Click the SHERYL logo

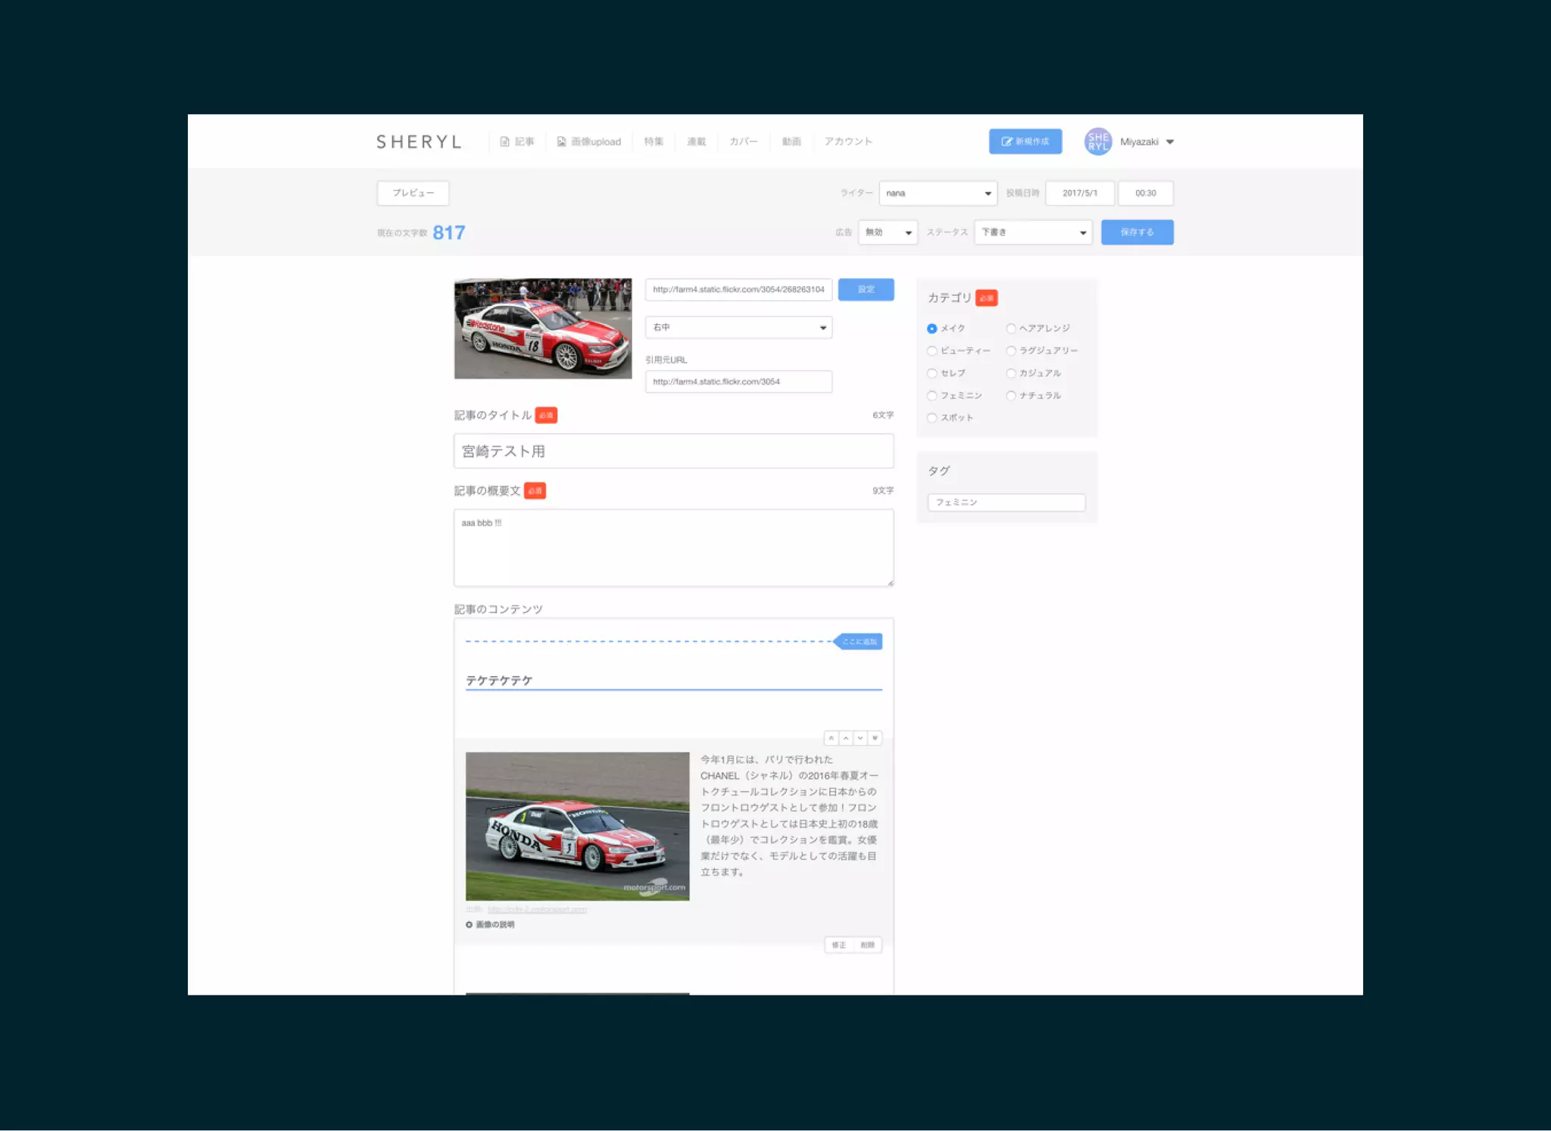[x=419, y=142]
